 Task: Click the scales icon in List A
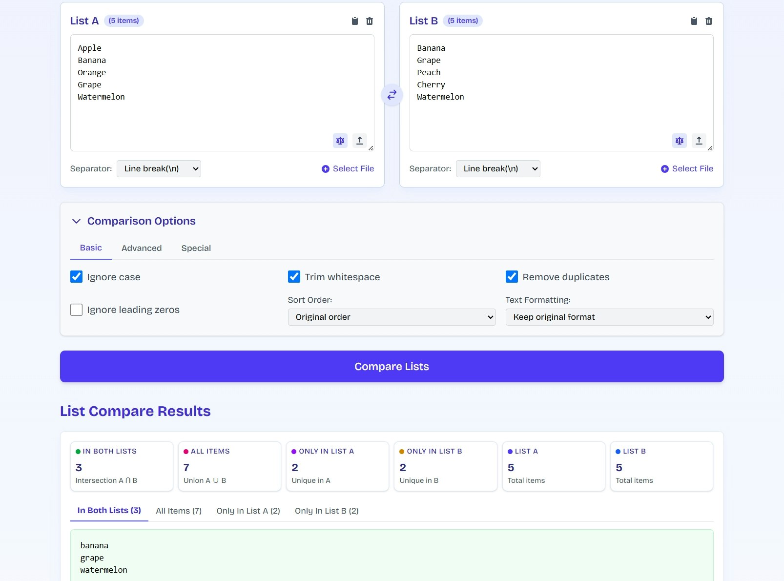(x=340, y=141)
